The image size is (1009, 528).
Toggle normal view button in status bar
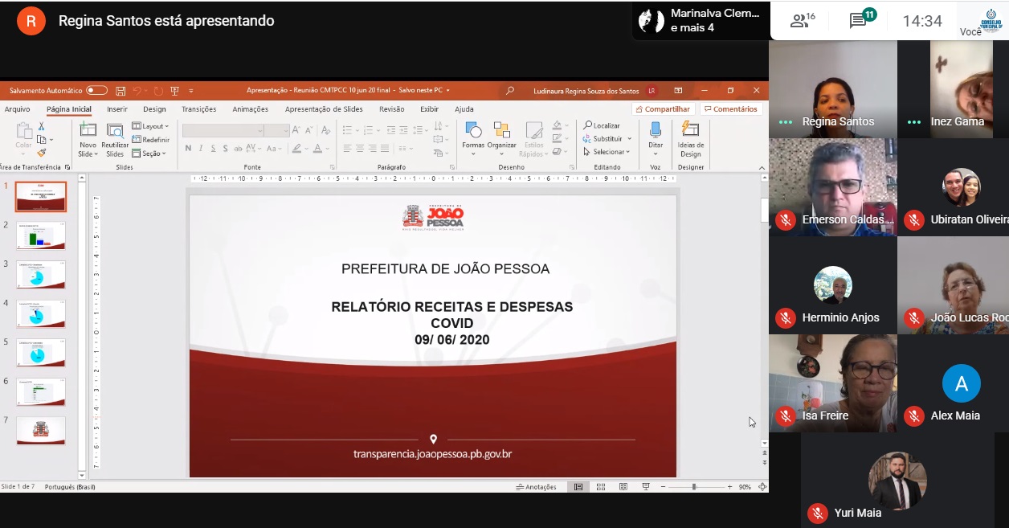(x=578, y=487)
